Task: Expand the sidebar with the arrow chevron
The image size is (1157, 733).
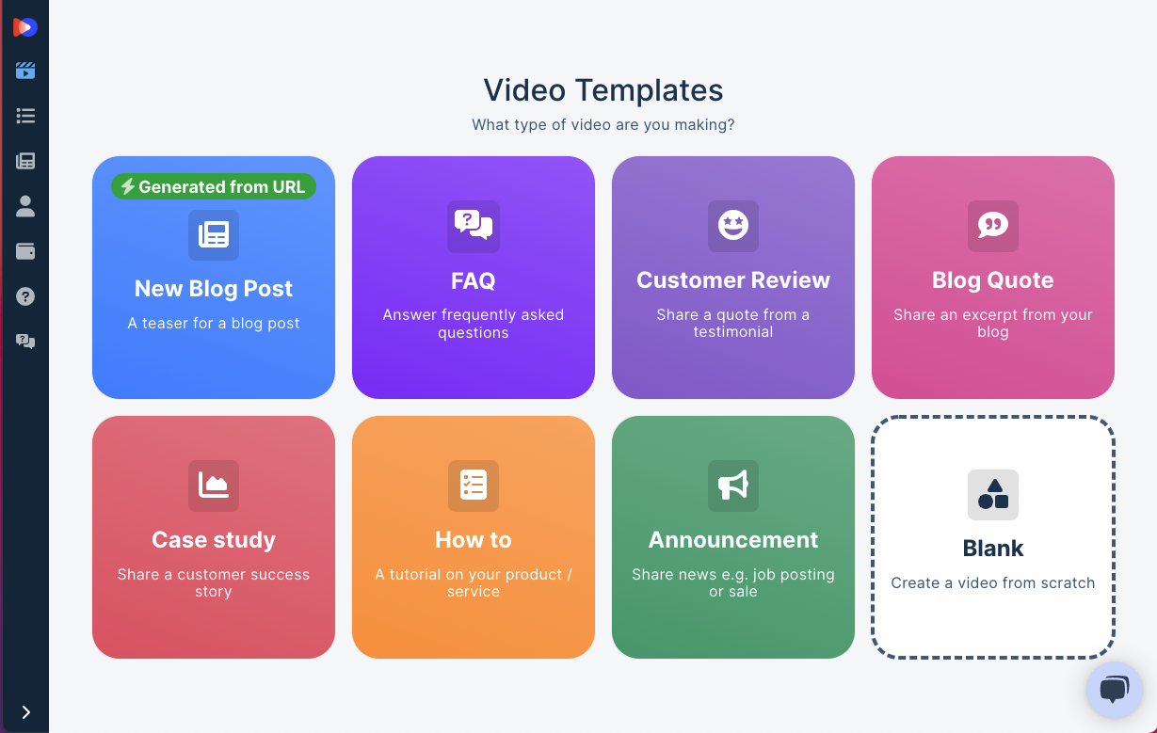Action: pyautogui.click(x=26, y=712)
